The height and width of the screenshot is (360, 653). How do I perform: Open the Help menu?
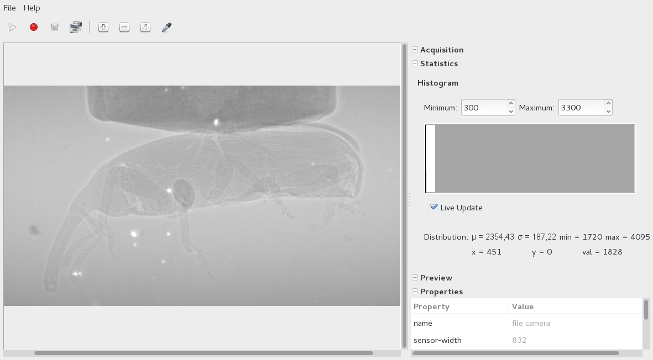click(32, 8)
